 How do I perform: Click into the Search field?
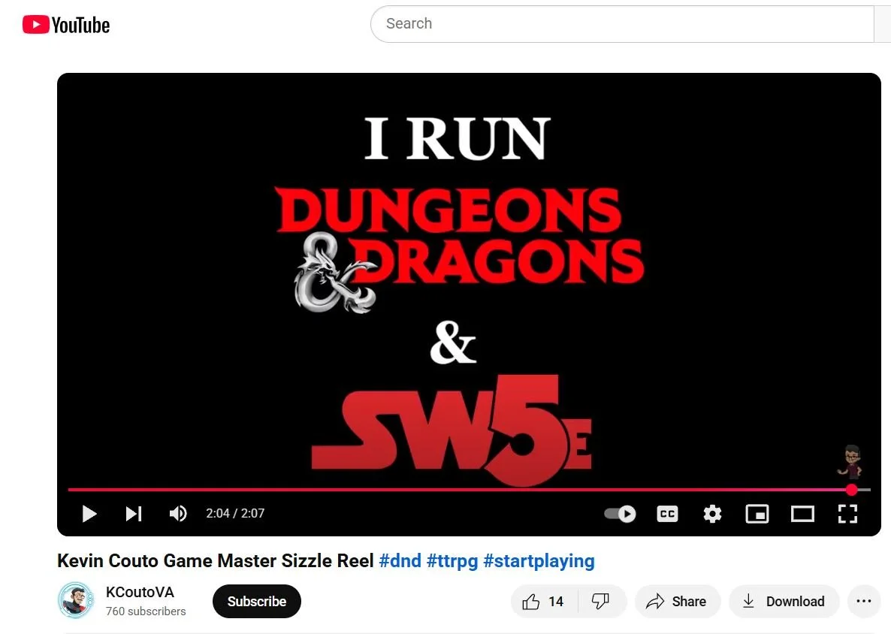(x=622, y=24)
